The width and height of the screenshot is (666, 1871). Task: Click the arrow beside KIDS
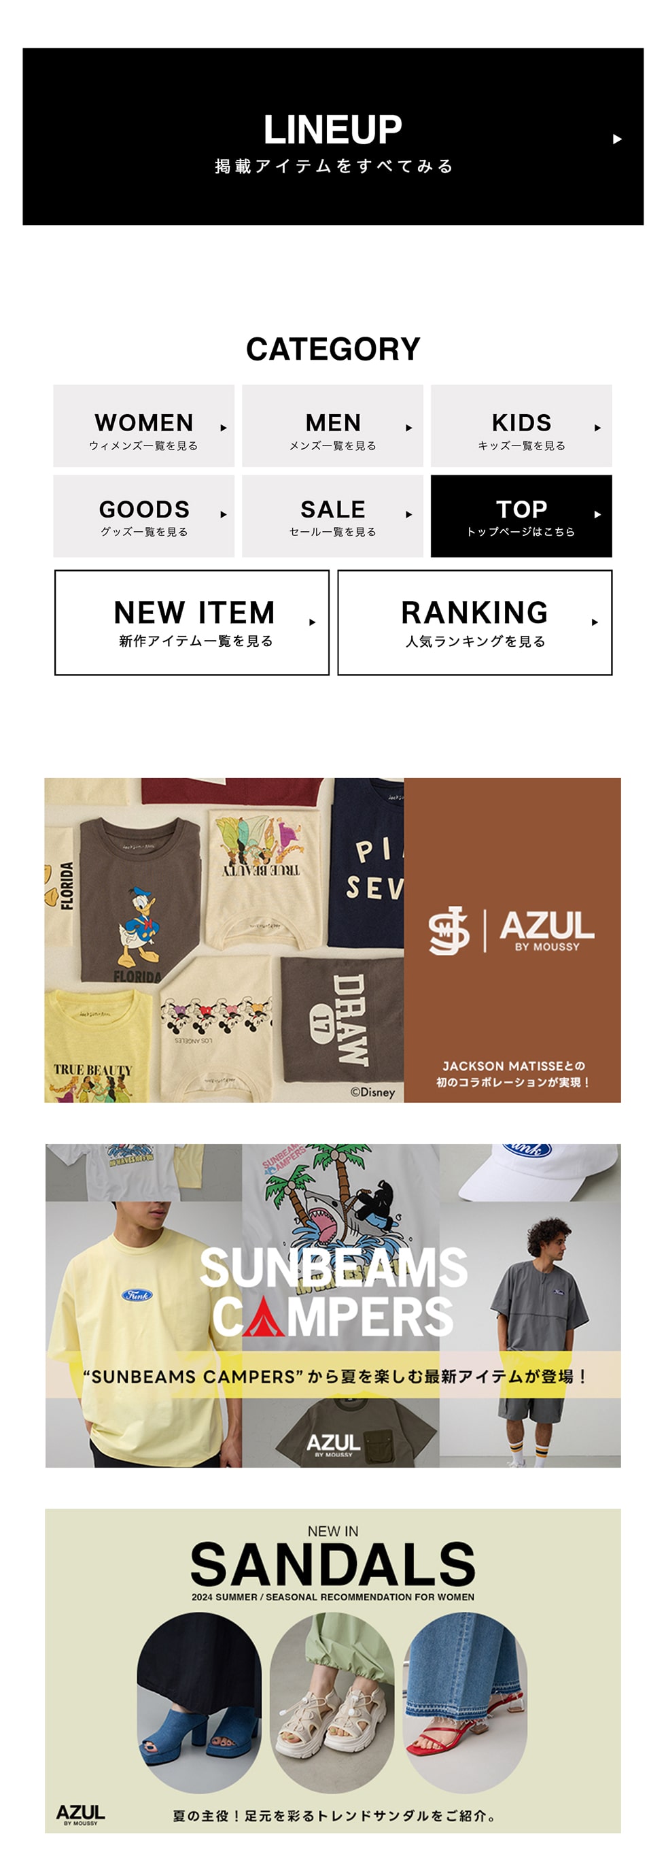(598, 428)
